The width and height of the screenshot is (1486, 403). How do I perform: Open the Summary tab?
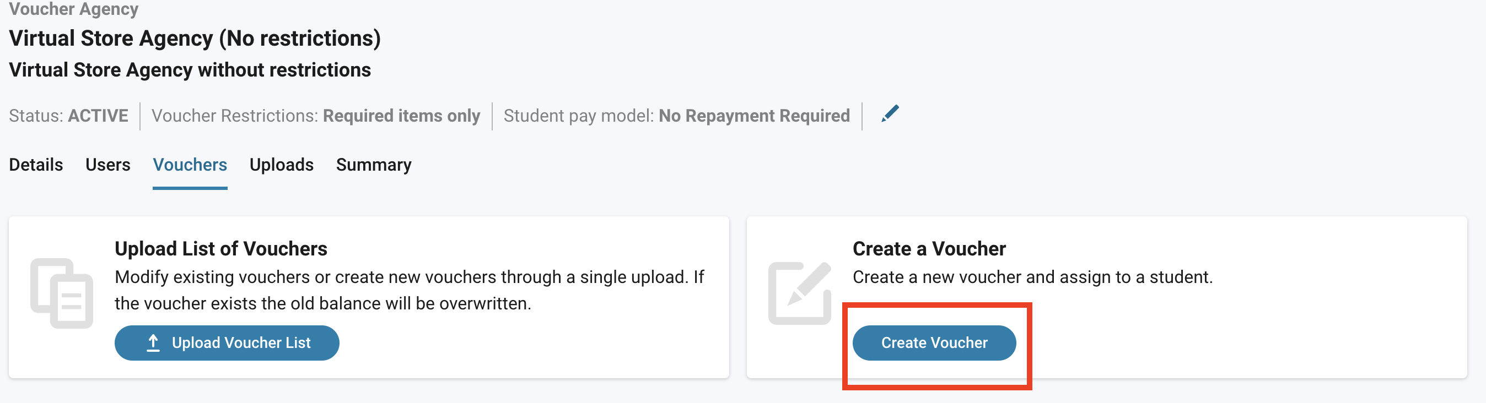pos(374,165)
